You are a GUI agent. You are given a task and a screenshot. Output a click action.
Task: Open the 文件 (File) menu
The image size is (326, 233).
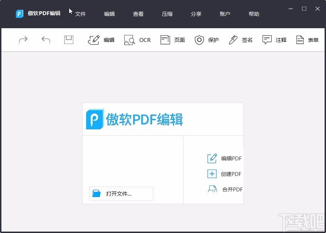pyautogui.click(x=80, y=14)
